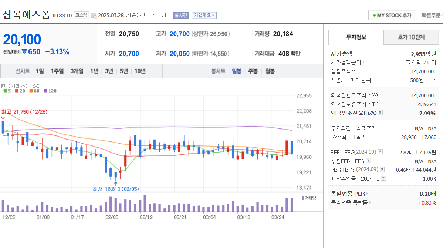
Task: Open the 외국인소진율 help question icon
Action: [x=380, y=113]
